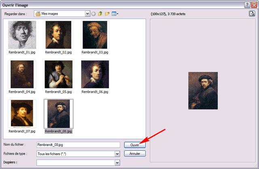Click the Rembrandt_06.jpg file name
This screenshot has width=259, height=169.
click(95, 92)
